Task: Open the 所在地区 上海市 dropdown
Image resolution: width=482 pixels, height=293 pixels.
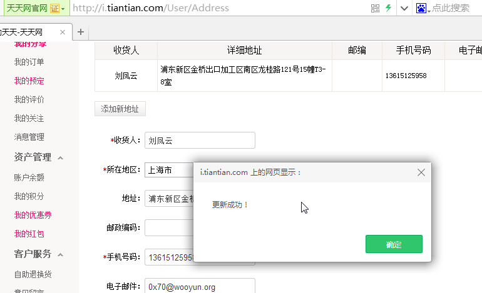Action: tap(170, 170)
